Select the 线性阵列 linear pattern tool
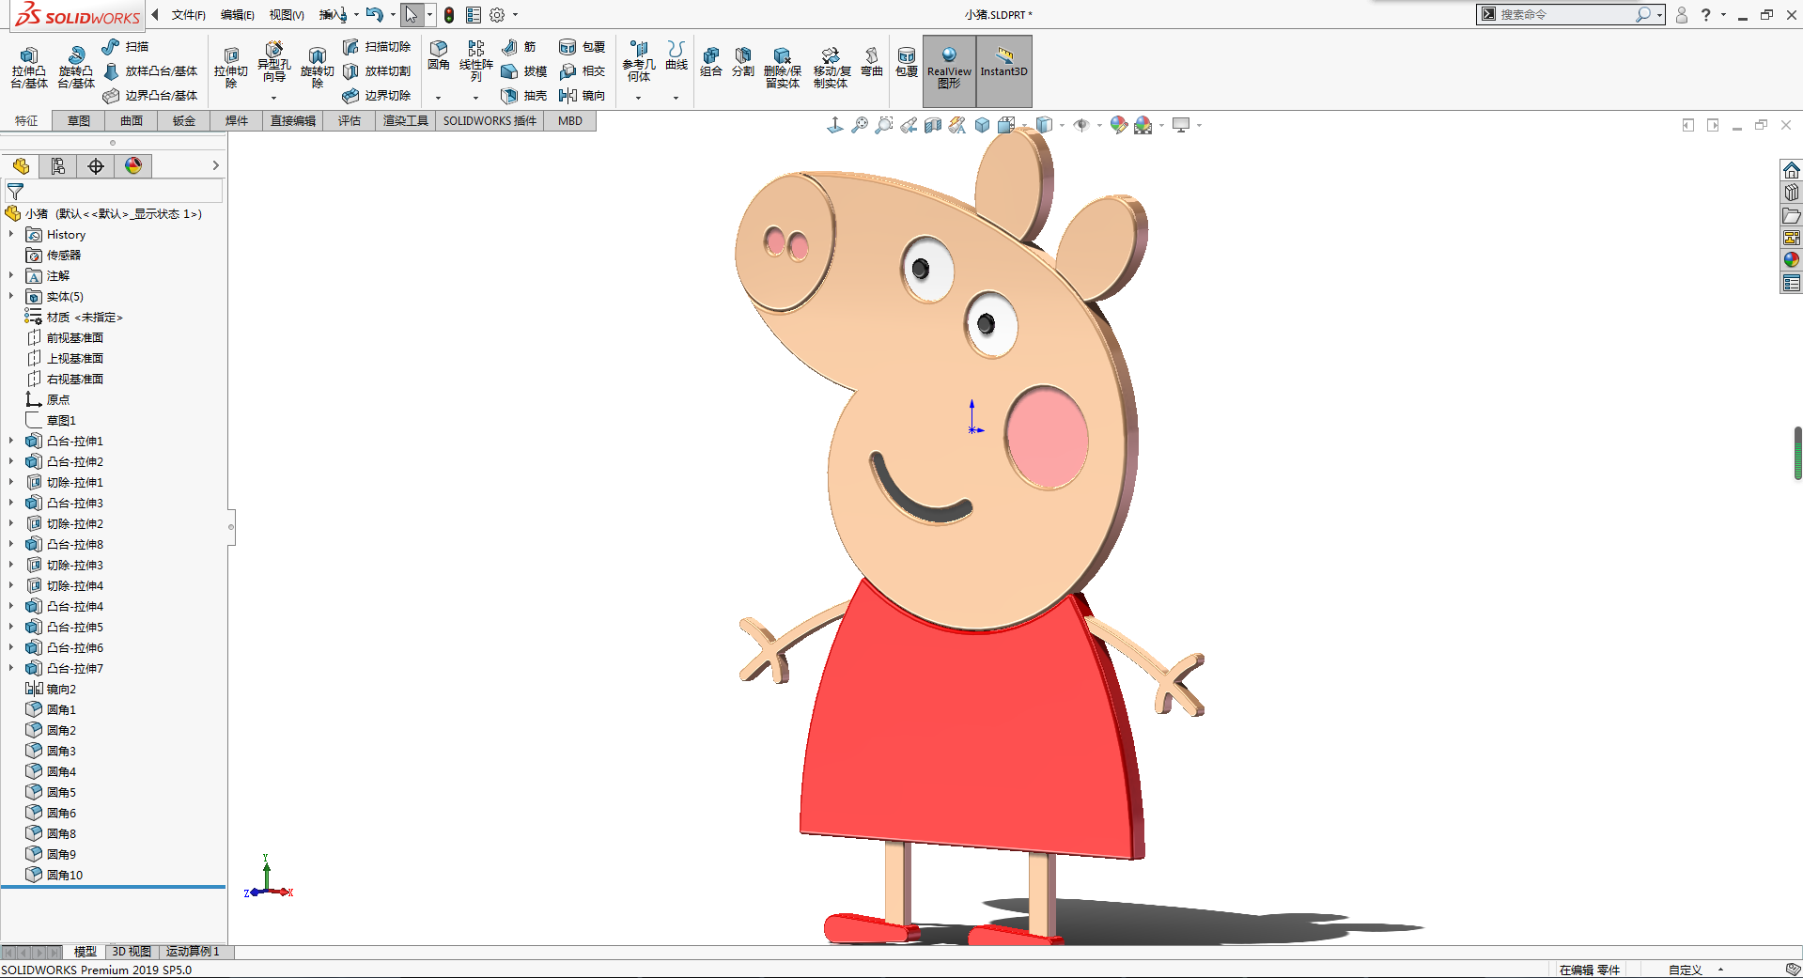 pyautogui.click(x=476, y=62)
